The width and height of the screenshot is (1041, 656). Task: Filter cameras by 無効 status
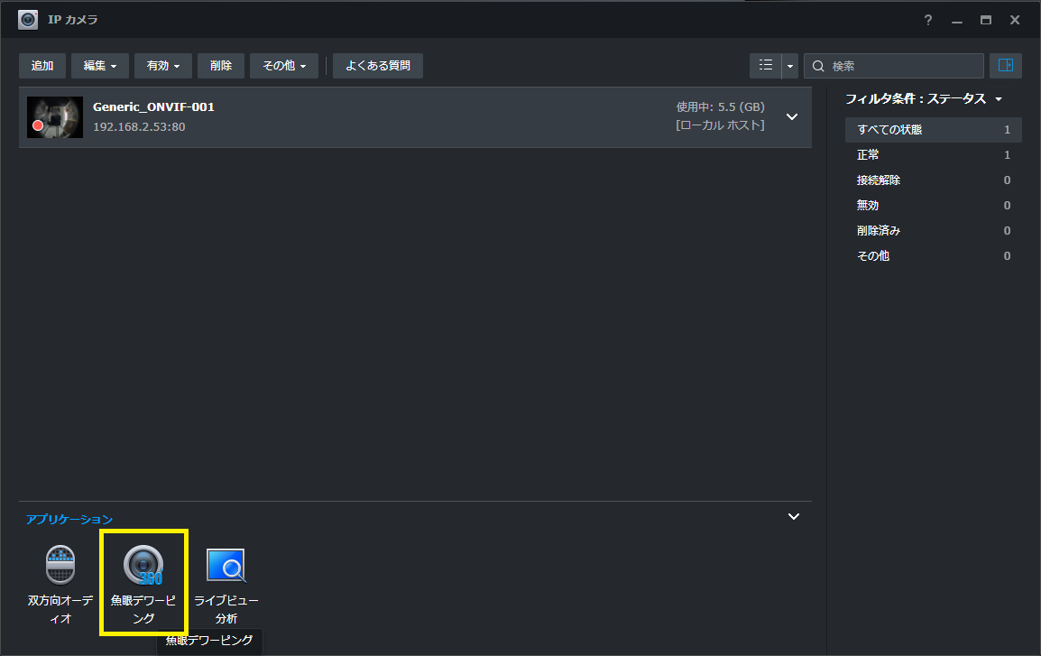pos(933,205)
